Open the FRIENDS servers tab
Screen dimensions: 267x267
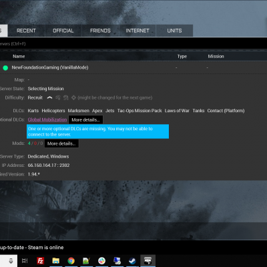coord(100,31)
